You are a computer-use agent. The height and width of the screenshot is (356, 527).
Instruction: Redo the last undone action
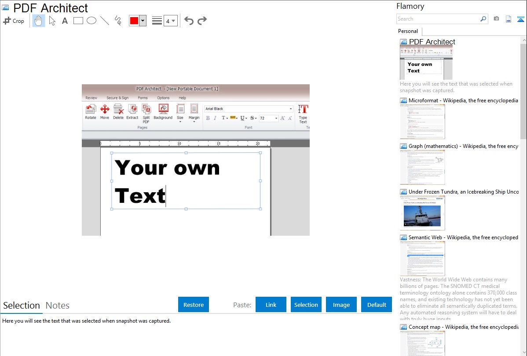tap(202, 21)
